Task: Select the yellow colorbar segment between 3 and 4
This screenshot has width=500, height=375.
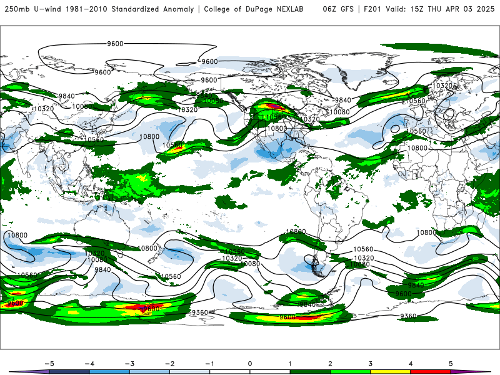Action: pyautogui.click(x=391, y=372)
